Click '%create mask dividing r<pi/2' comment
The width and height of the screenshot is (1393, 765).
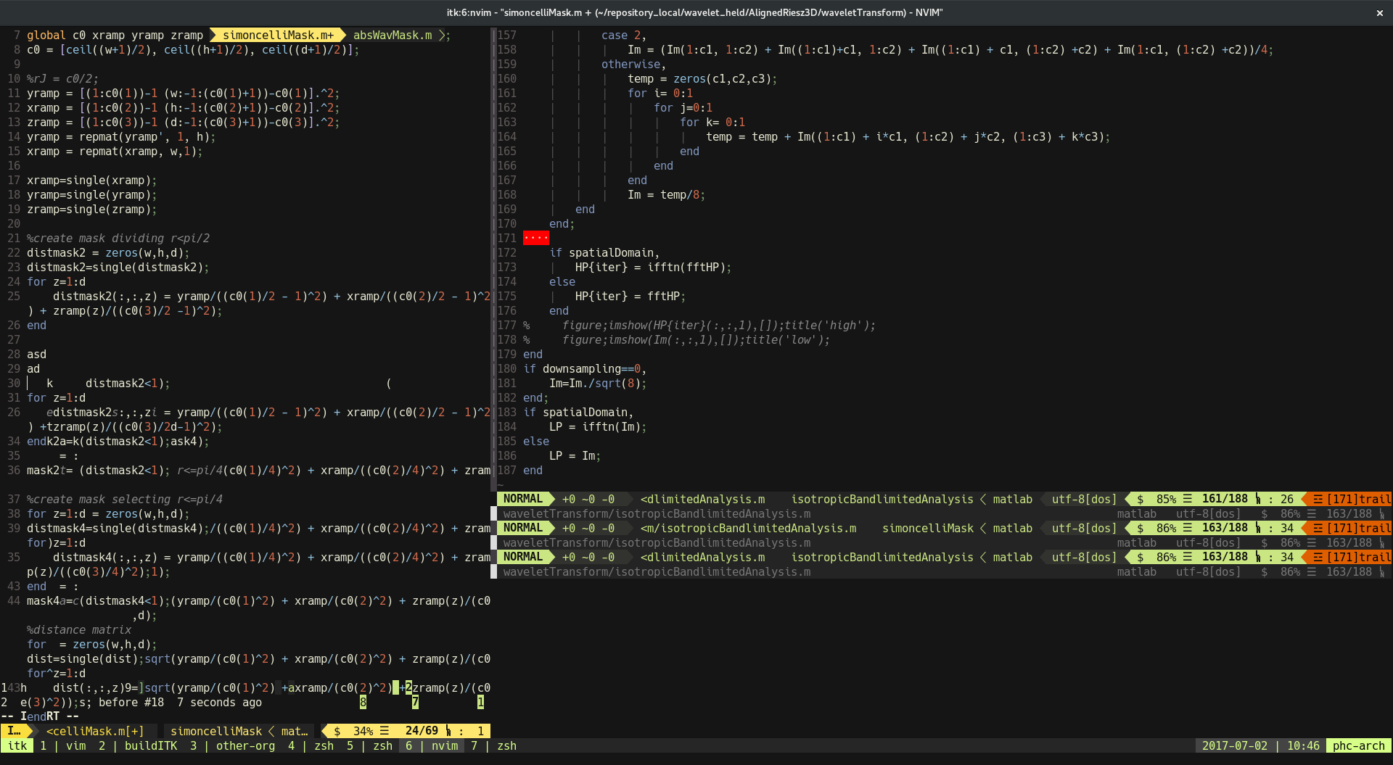[118, 238]
